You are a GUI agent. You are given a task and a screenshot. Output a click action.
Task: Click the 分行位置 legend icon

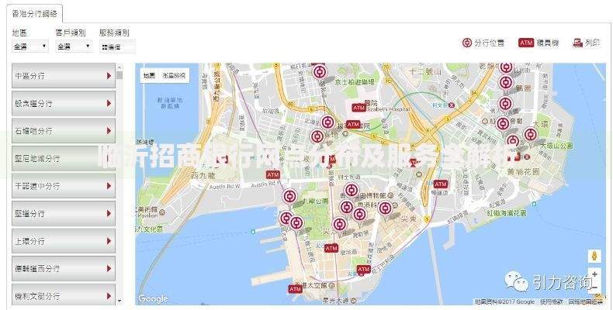coord(467,43)
